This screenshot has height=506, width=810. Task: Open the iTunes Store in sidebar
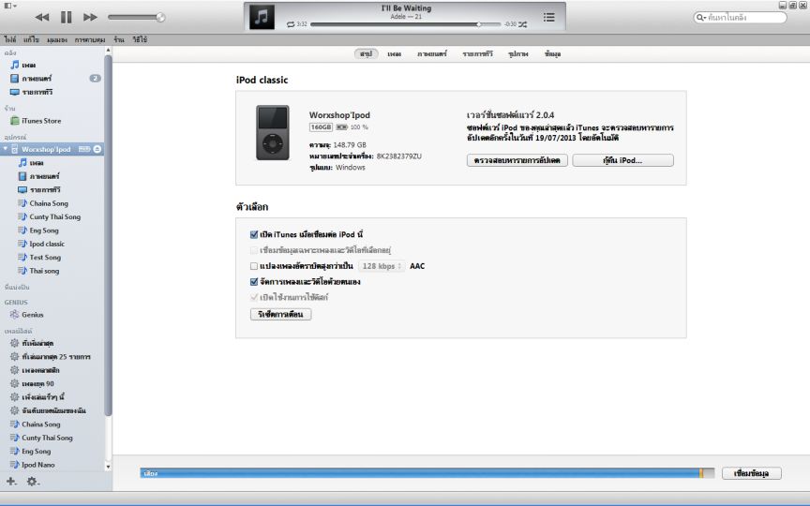(x=40, y=121)
